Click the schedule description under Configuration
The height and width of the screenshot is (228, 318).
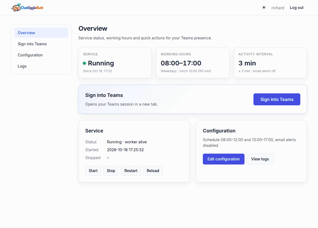249,142
